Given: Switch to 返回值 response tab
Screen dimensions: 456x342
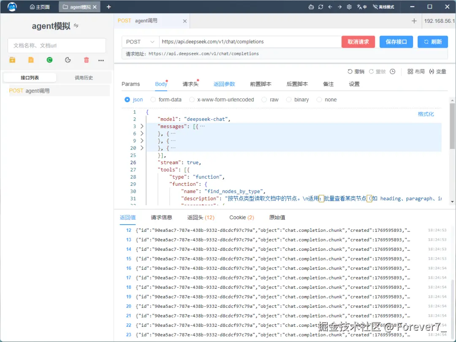Looking at the screenshot, I should [128, 217].
